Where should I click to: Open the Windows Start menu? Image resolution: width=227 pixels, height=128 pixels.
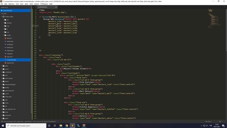click(x=3, y=126)
